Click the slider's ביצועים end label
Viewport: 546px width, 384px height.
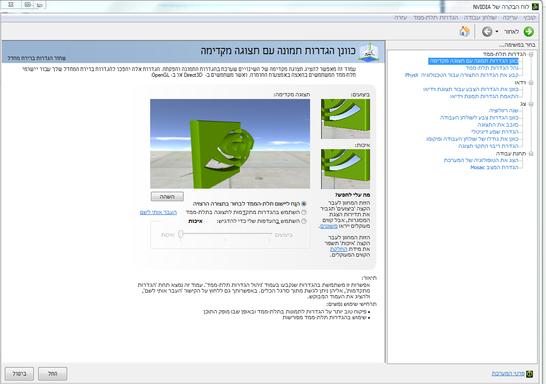coord(284,234)
